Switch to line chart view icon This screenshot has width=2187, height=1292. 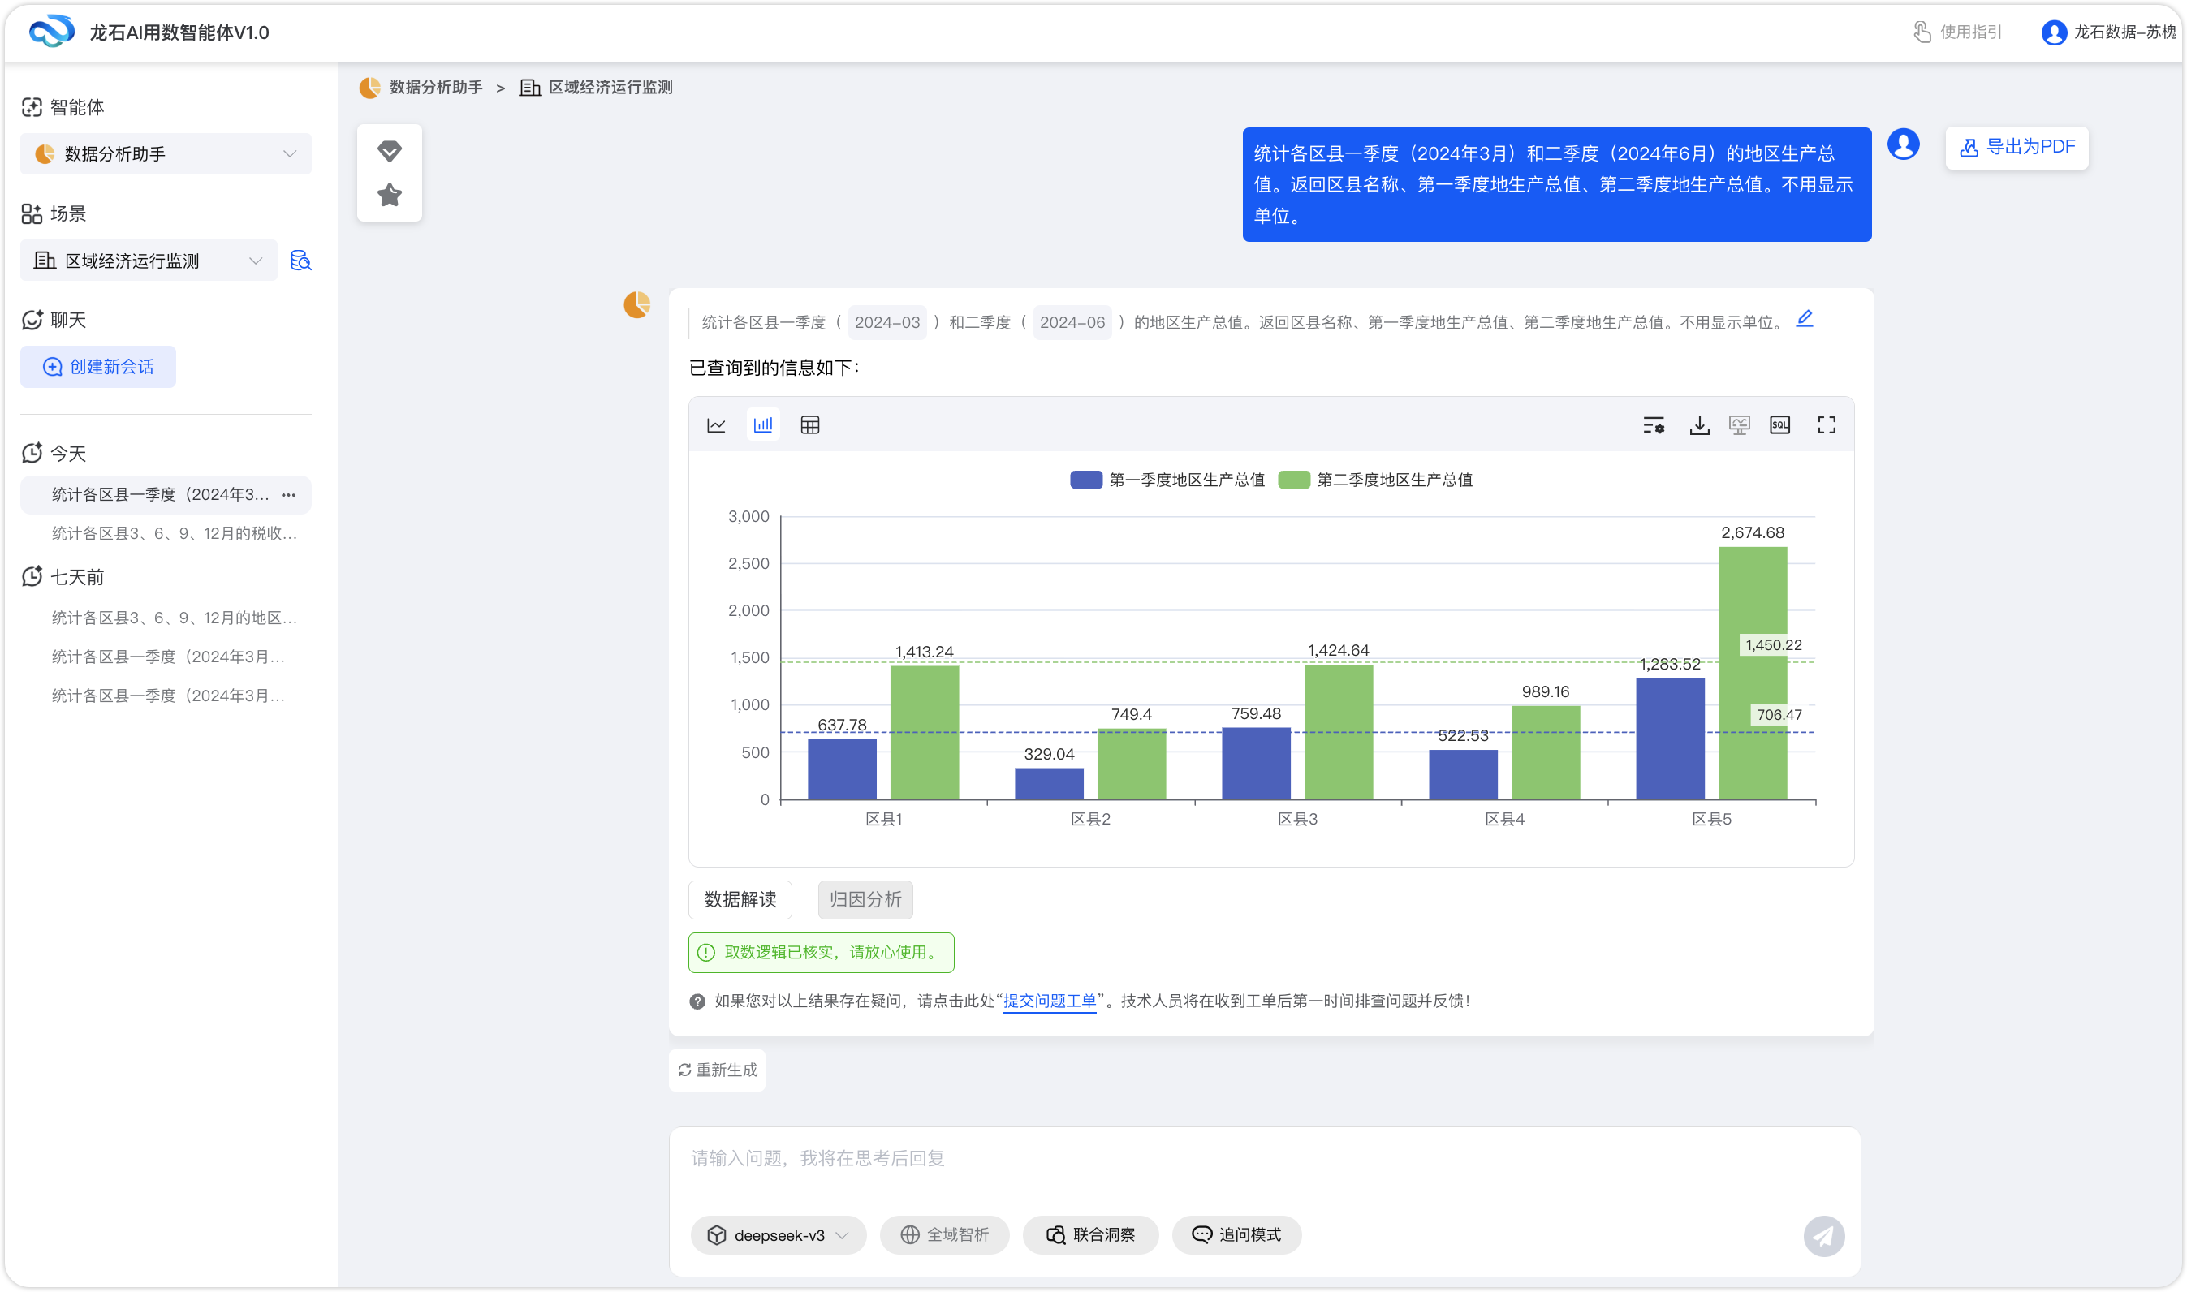[716, 425]
